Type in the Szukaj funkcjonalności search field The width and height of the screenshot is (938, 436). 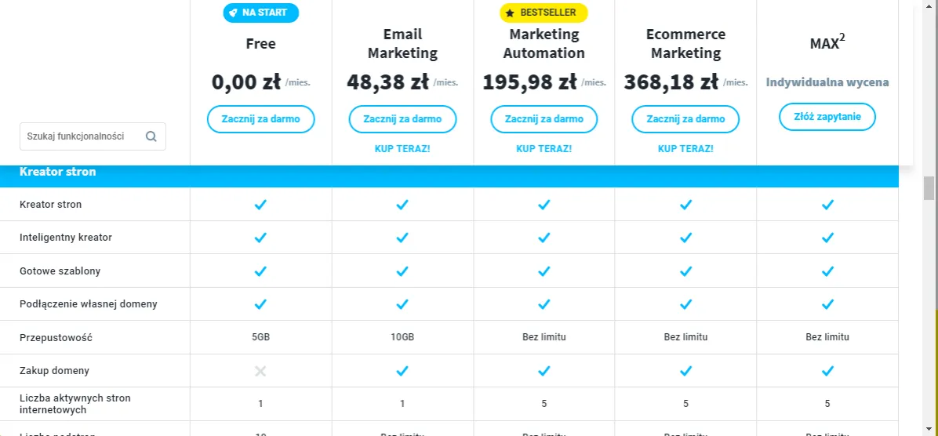82,136
